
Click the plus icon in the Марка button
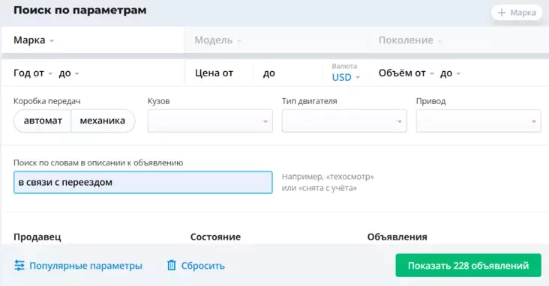[502, 13]
